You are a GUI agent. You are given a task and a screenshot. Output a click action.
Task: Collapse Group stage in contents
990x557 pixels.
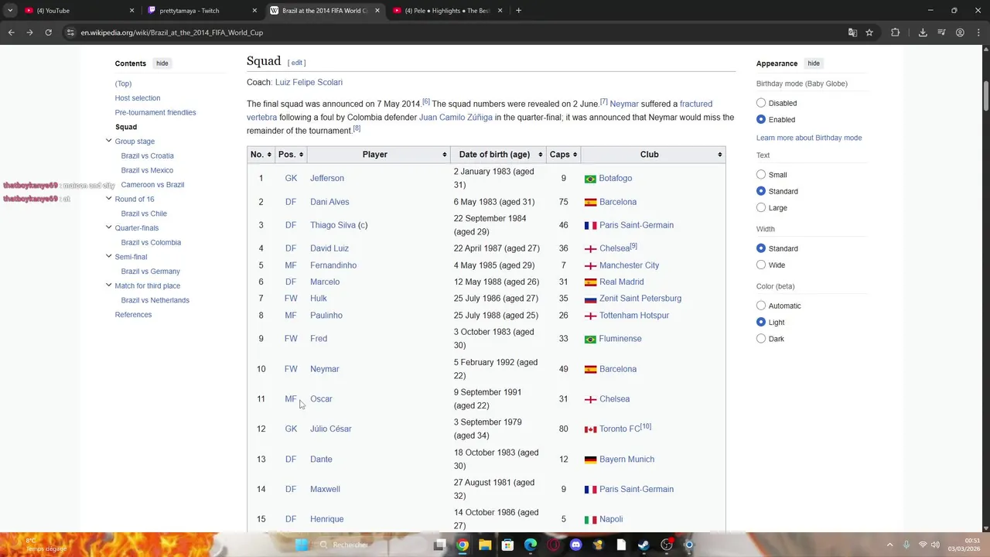coord(108,141)
